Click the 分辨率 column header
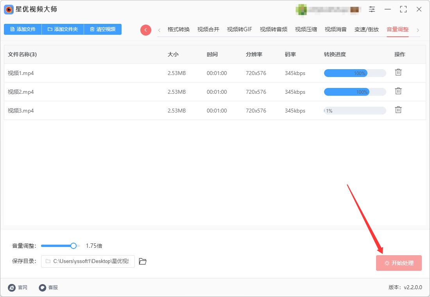The height and width of the screenshot is (297, 430). click(254, 54)
